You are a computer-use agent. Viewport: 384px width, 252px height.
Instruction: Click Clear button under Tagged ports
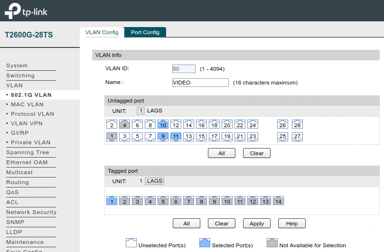pyautogui.click(x=222, y=224)
